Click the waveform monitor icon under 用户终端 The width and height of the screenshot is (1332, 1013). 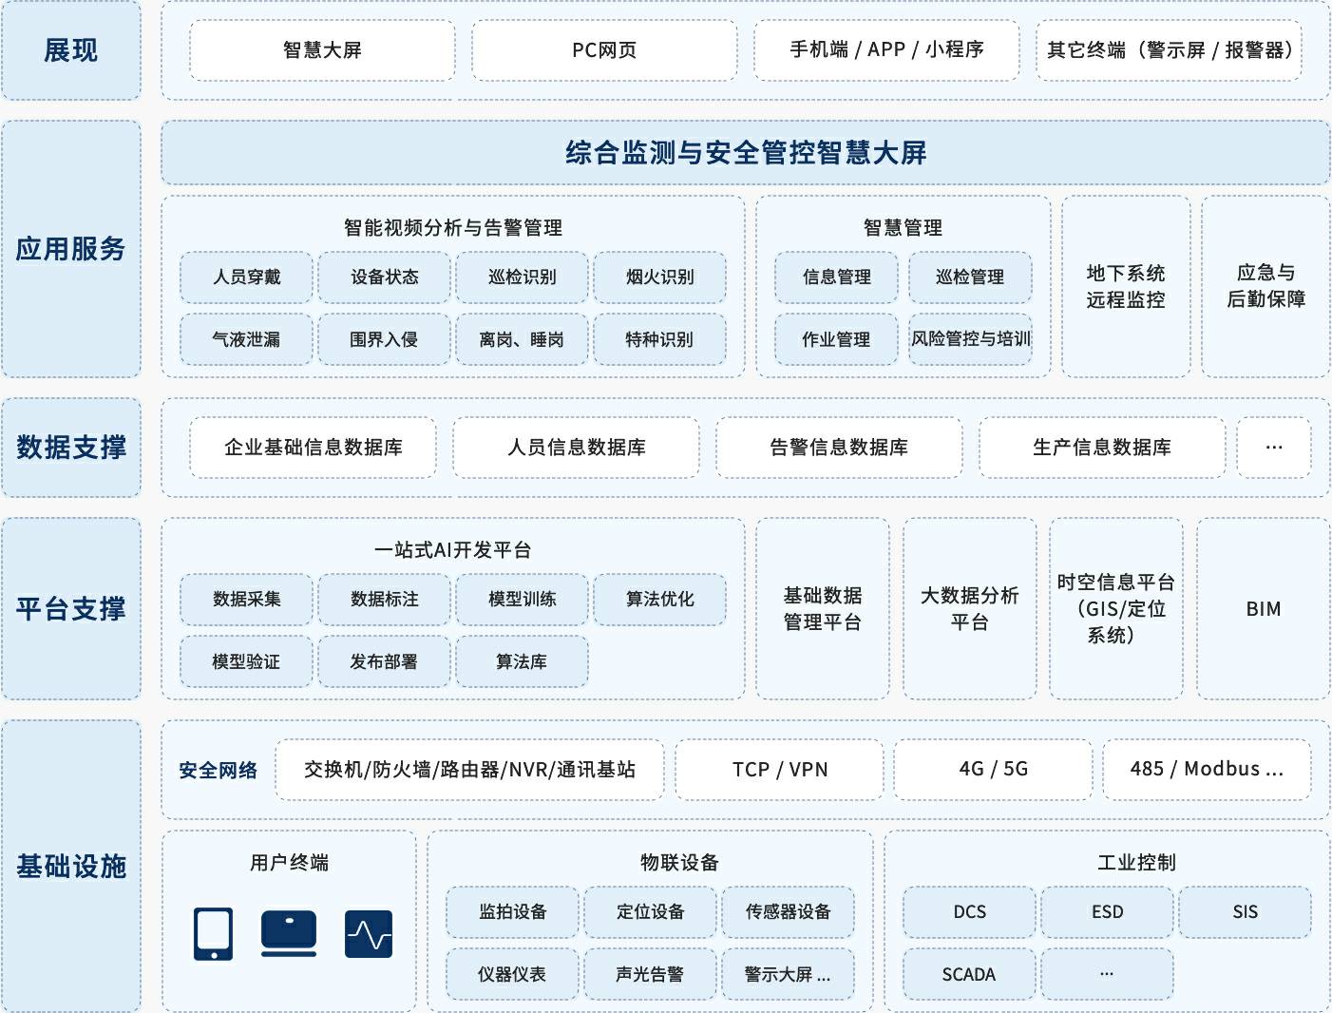pos(369,933)
